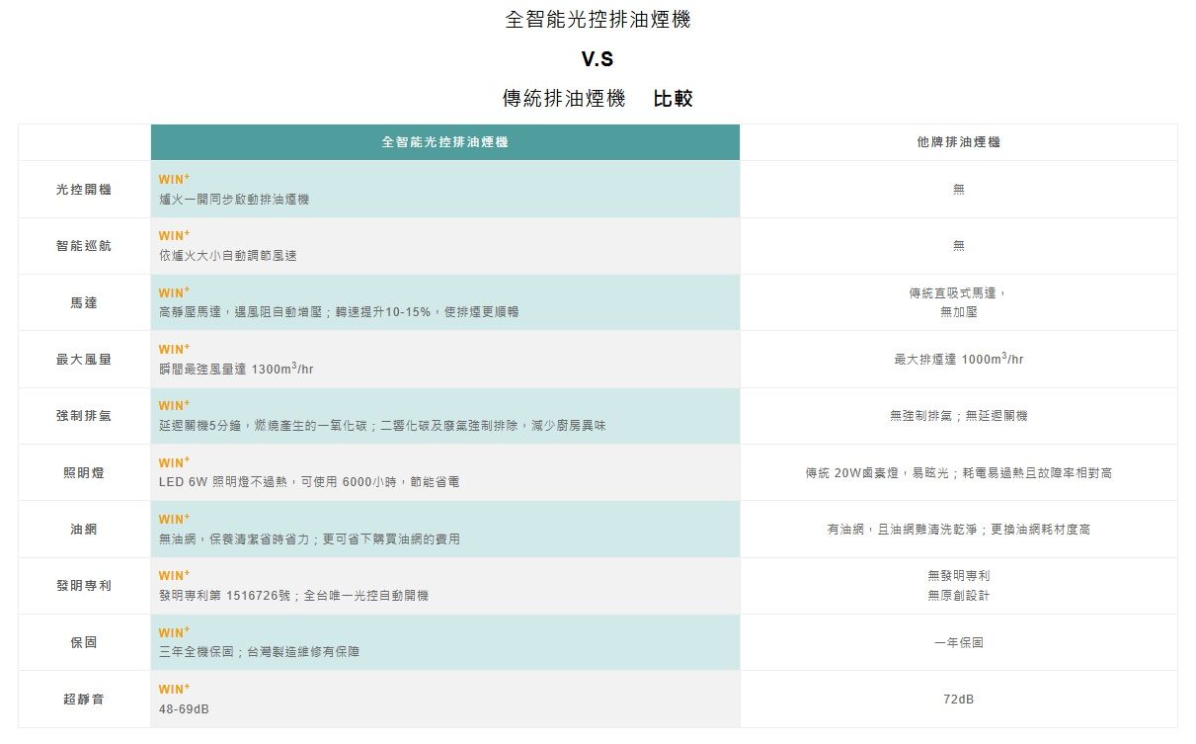1196x744 pixels.
Task: Click the 超靜音 row label
Action: (84, 700)
